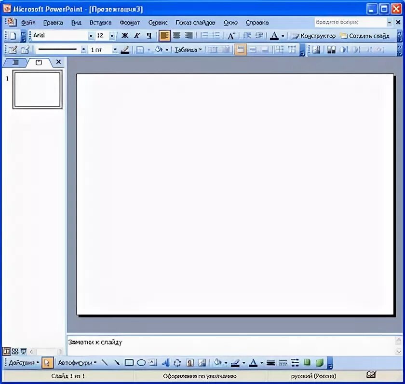Image resolution: width=405 pixels, height=384 pixels.
Task: Open the Окно menu
Action: pyautogui.click(x=230, y=23)
